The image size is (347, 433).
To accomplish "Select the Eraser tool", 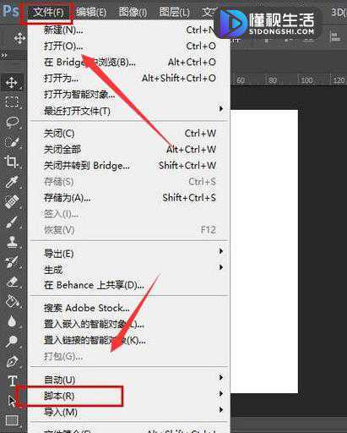I will click(12, 282).
